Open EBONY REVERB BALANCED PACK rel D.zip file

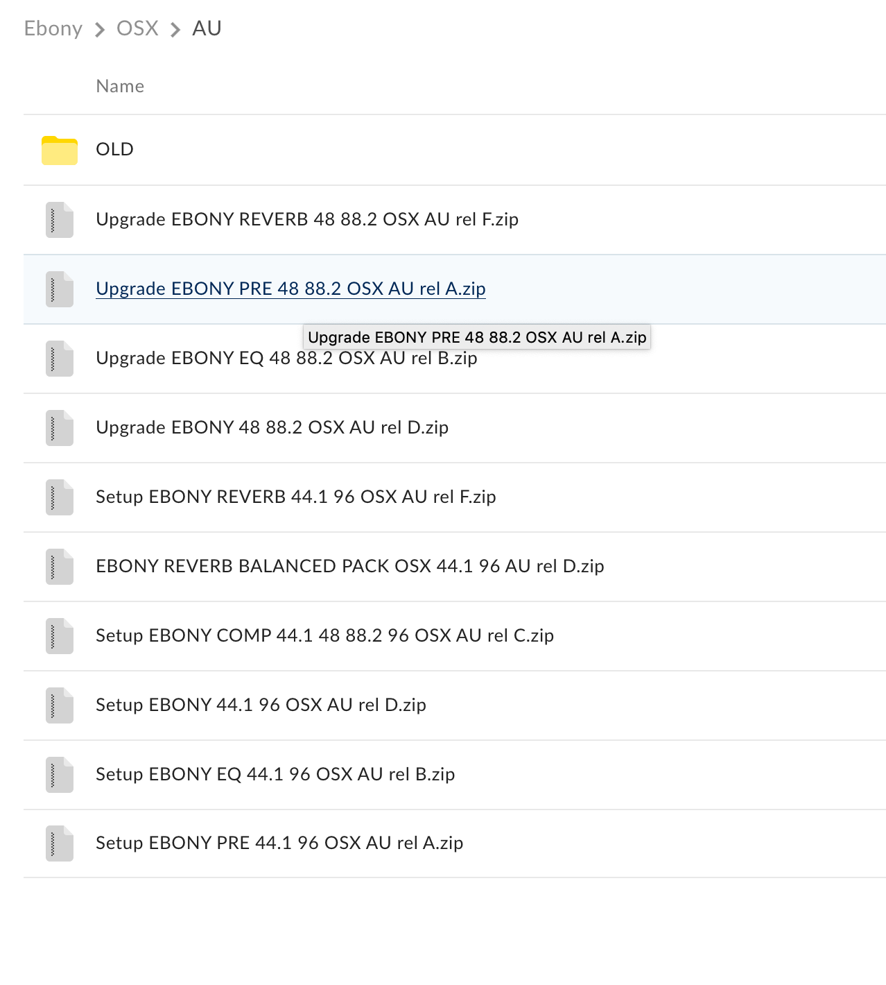[349, 566]
